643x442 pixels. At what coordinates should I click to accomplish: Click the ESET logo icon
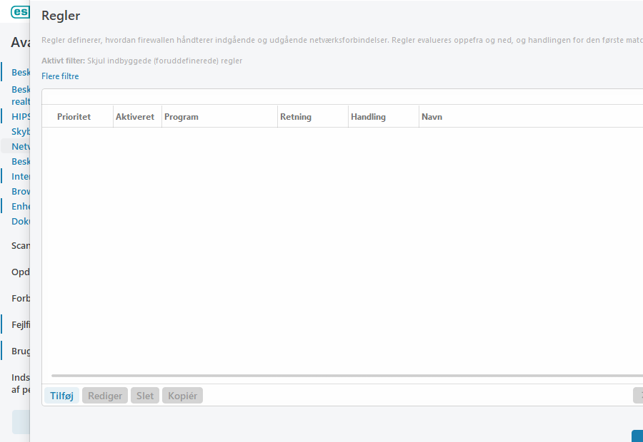point(20,11)
